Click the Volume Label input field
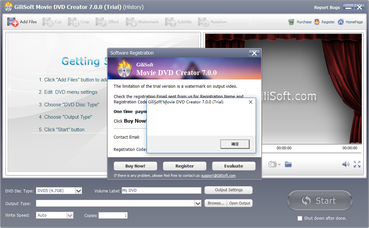This screenshot has width=369, height=228. click(162, 190)
